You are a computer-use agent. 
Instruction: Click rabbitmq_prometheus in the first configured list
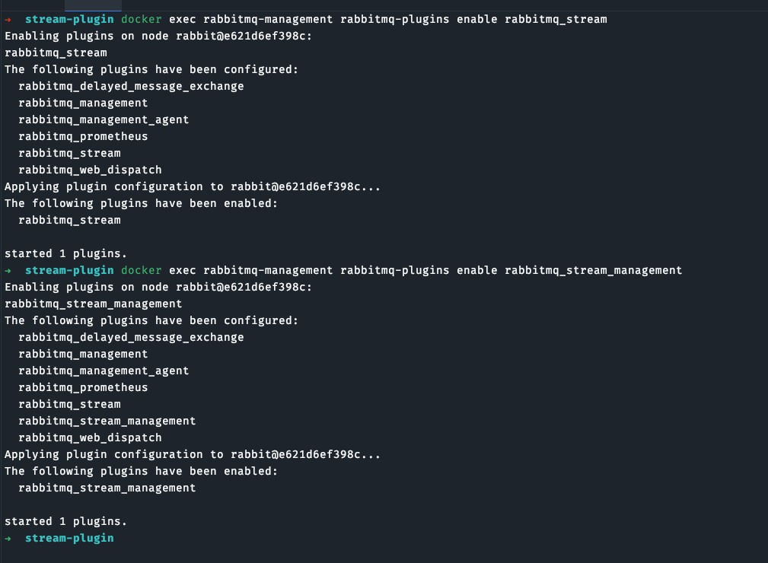coord(83,137)
